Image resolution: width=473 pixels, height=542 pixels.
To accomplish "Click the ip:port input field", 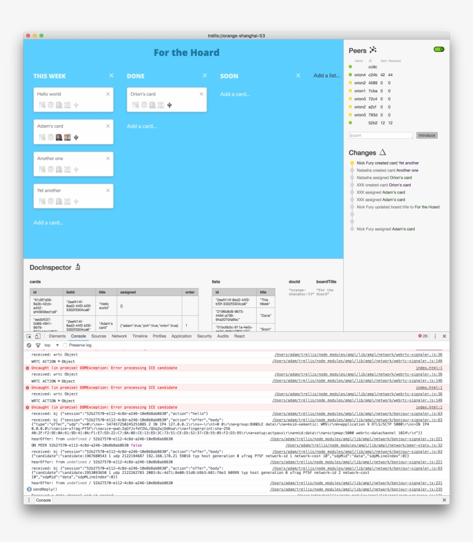I will click(x=381, y=134).
